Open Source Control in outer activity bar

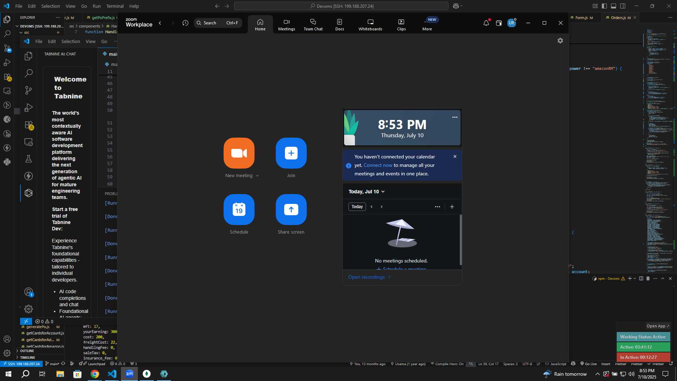pos(7,48)
